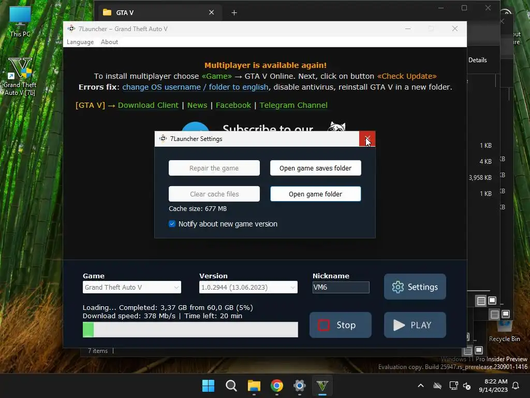Click the PLAY button
Screen dimensions: 530x398
tap(415, 325)
